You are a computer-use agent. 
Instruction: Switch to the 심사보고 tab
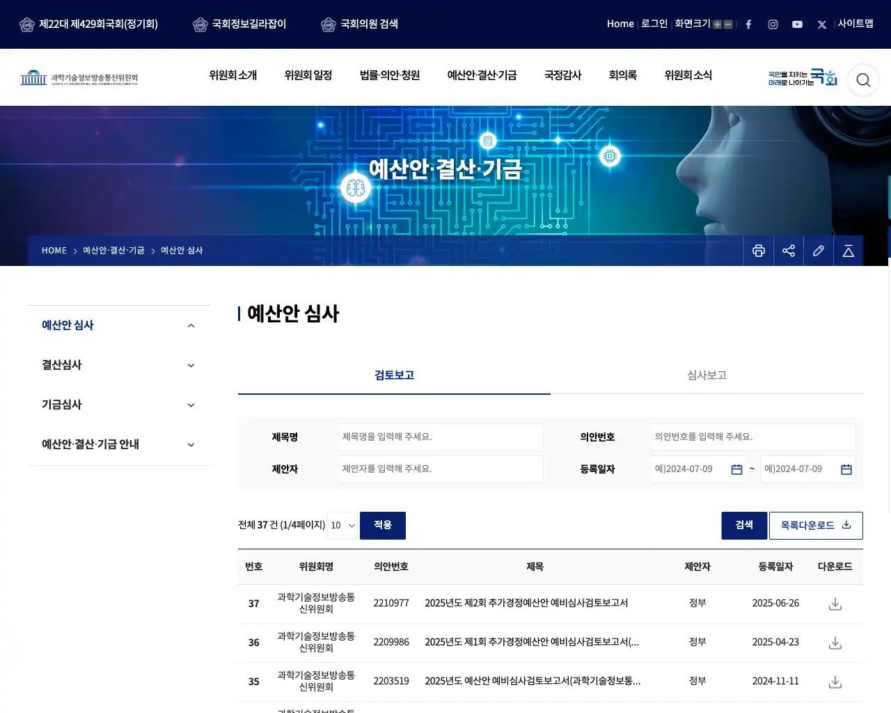tap(707, 375)
